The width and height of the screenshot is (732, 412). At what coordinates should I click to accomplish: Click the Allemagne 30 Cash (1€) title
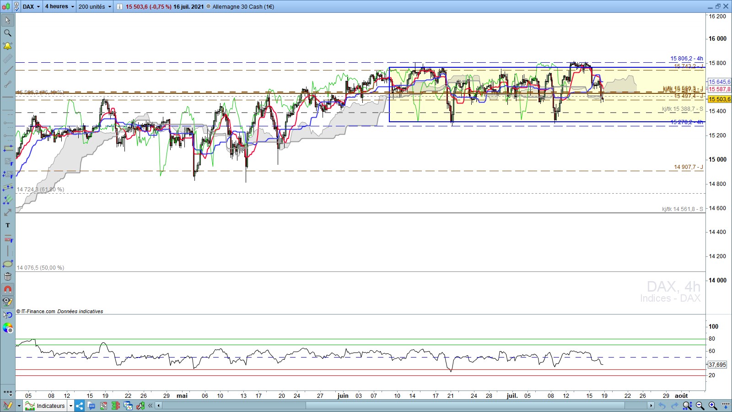[x=243, y=6]
